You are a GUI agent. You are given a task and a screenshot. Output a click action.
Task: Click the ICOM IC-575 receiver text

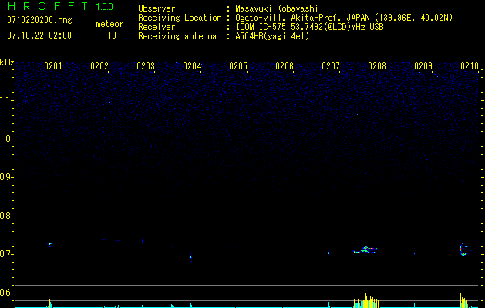tap(310, 27)
